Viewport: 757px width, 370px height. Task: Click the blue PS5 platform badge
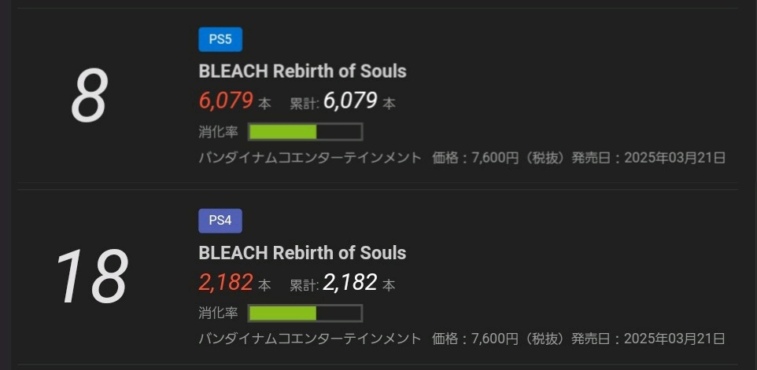tap(220, 39)
